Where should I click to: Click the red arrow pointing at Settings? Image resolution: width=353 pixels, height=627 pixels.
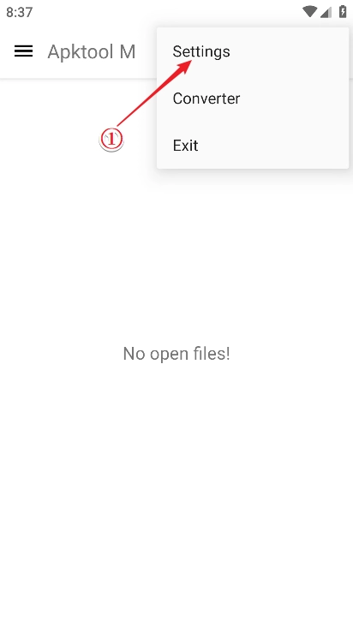[154, 93]
